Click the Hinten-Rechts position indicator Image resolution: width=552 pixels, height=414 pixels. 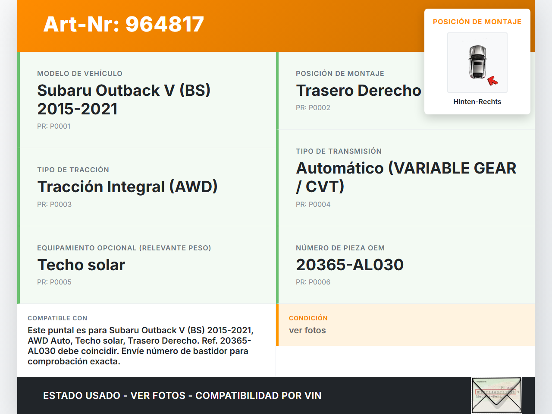[x=477, y=101]
